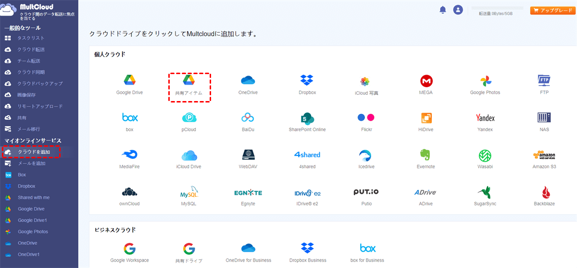Add the ADrive cloud
This screenshot has height=268, width=577.
[x=426, y=192]
